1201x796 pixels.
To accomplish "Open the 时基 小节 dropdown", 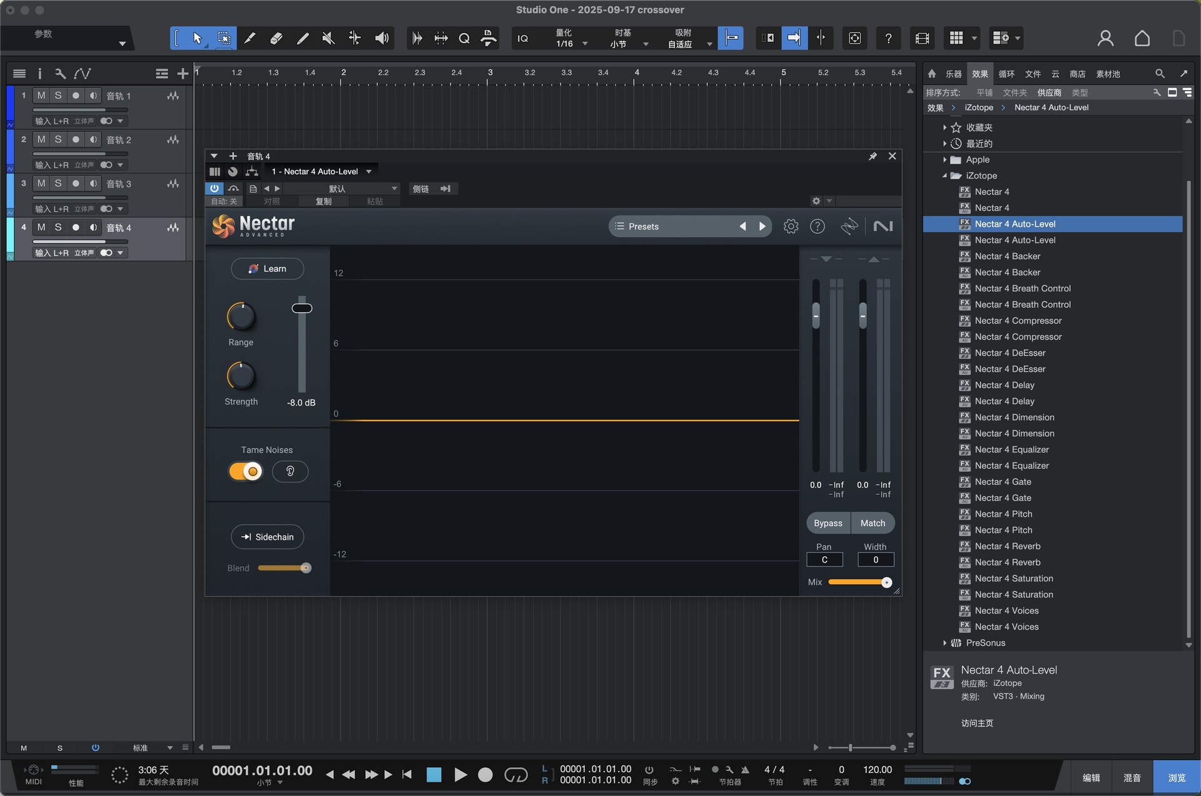I will click(629, 39).
